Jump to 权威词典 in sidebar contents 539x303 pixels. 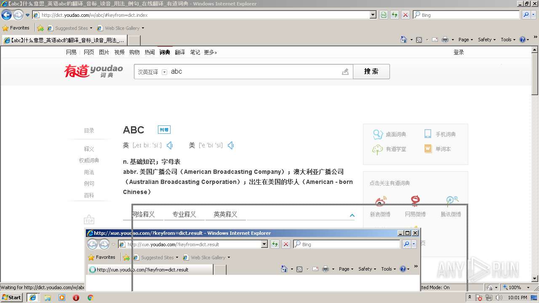point(89,160)
